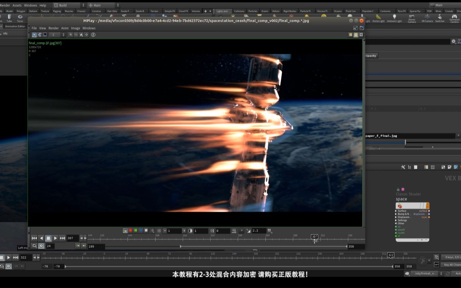Click the MPlay current frame field 307
The width and height of the screenshot is (461, 288).
[73, 238]
